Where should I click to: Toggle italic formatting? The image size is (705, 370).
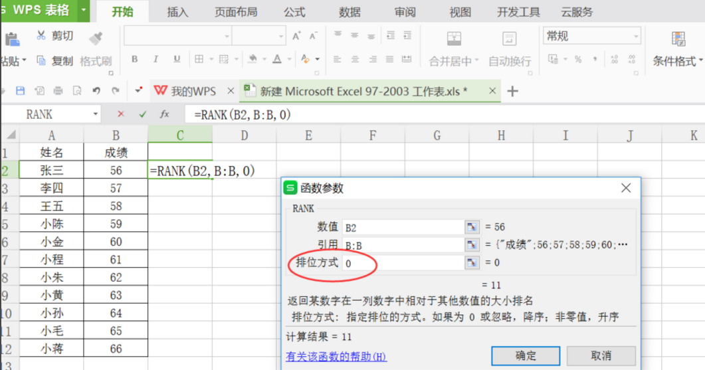click(155, 59)
